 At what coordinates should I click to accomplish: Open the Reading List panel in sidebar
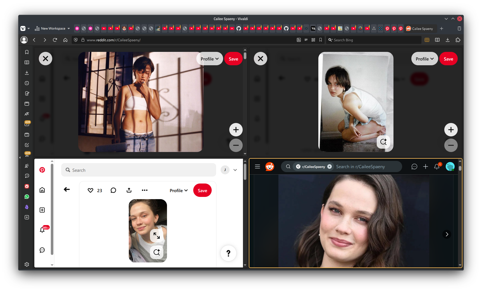tap(27, 62)
